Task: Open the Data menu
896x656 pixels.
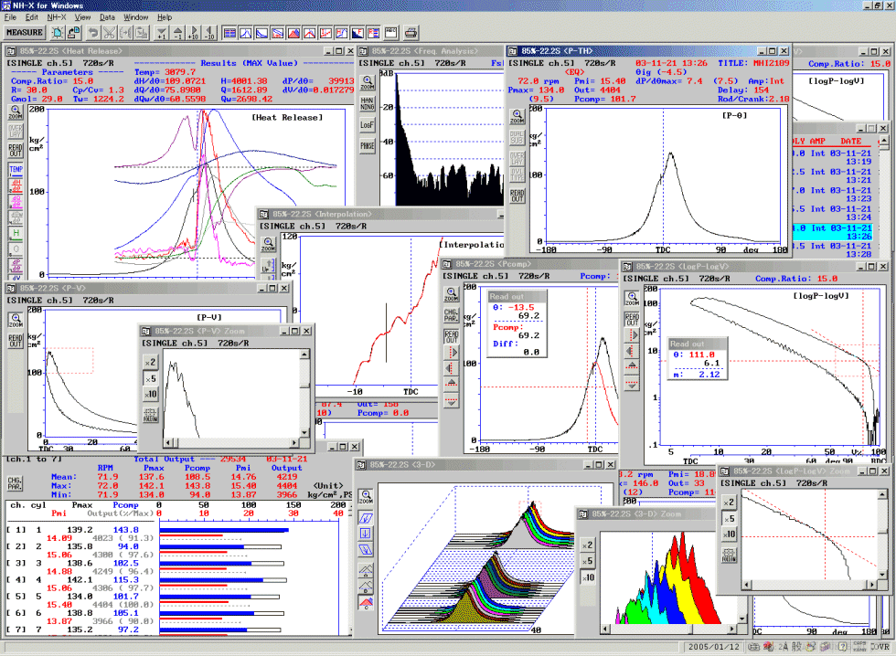Action: [107, 17]
